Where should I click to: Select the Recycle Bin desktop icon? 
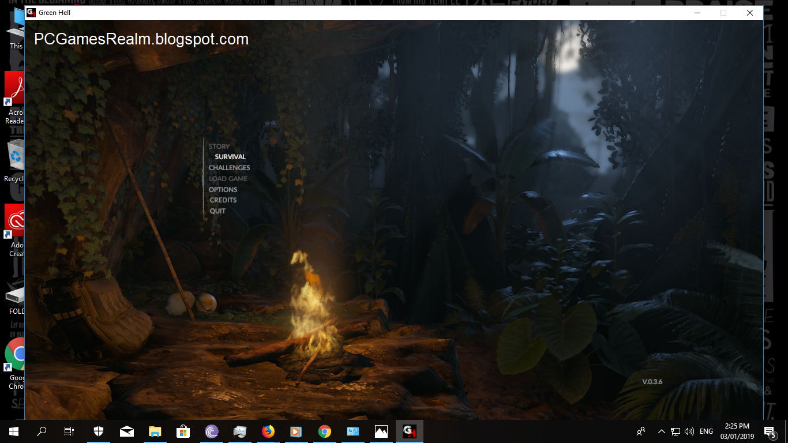(x=14, y=161)
